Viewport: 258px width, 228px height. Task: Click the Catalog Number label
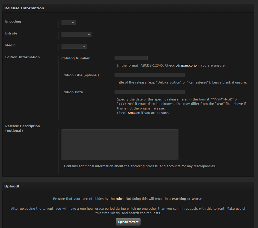[x=76, y=58]
